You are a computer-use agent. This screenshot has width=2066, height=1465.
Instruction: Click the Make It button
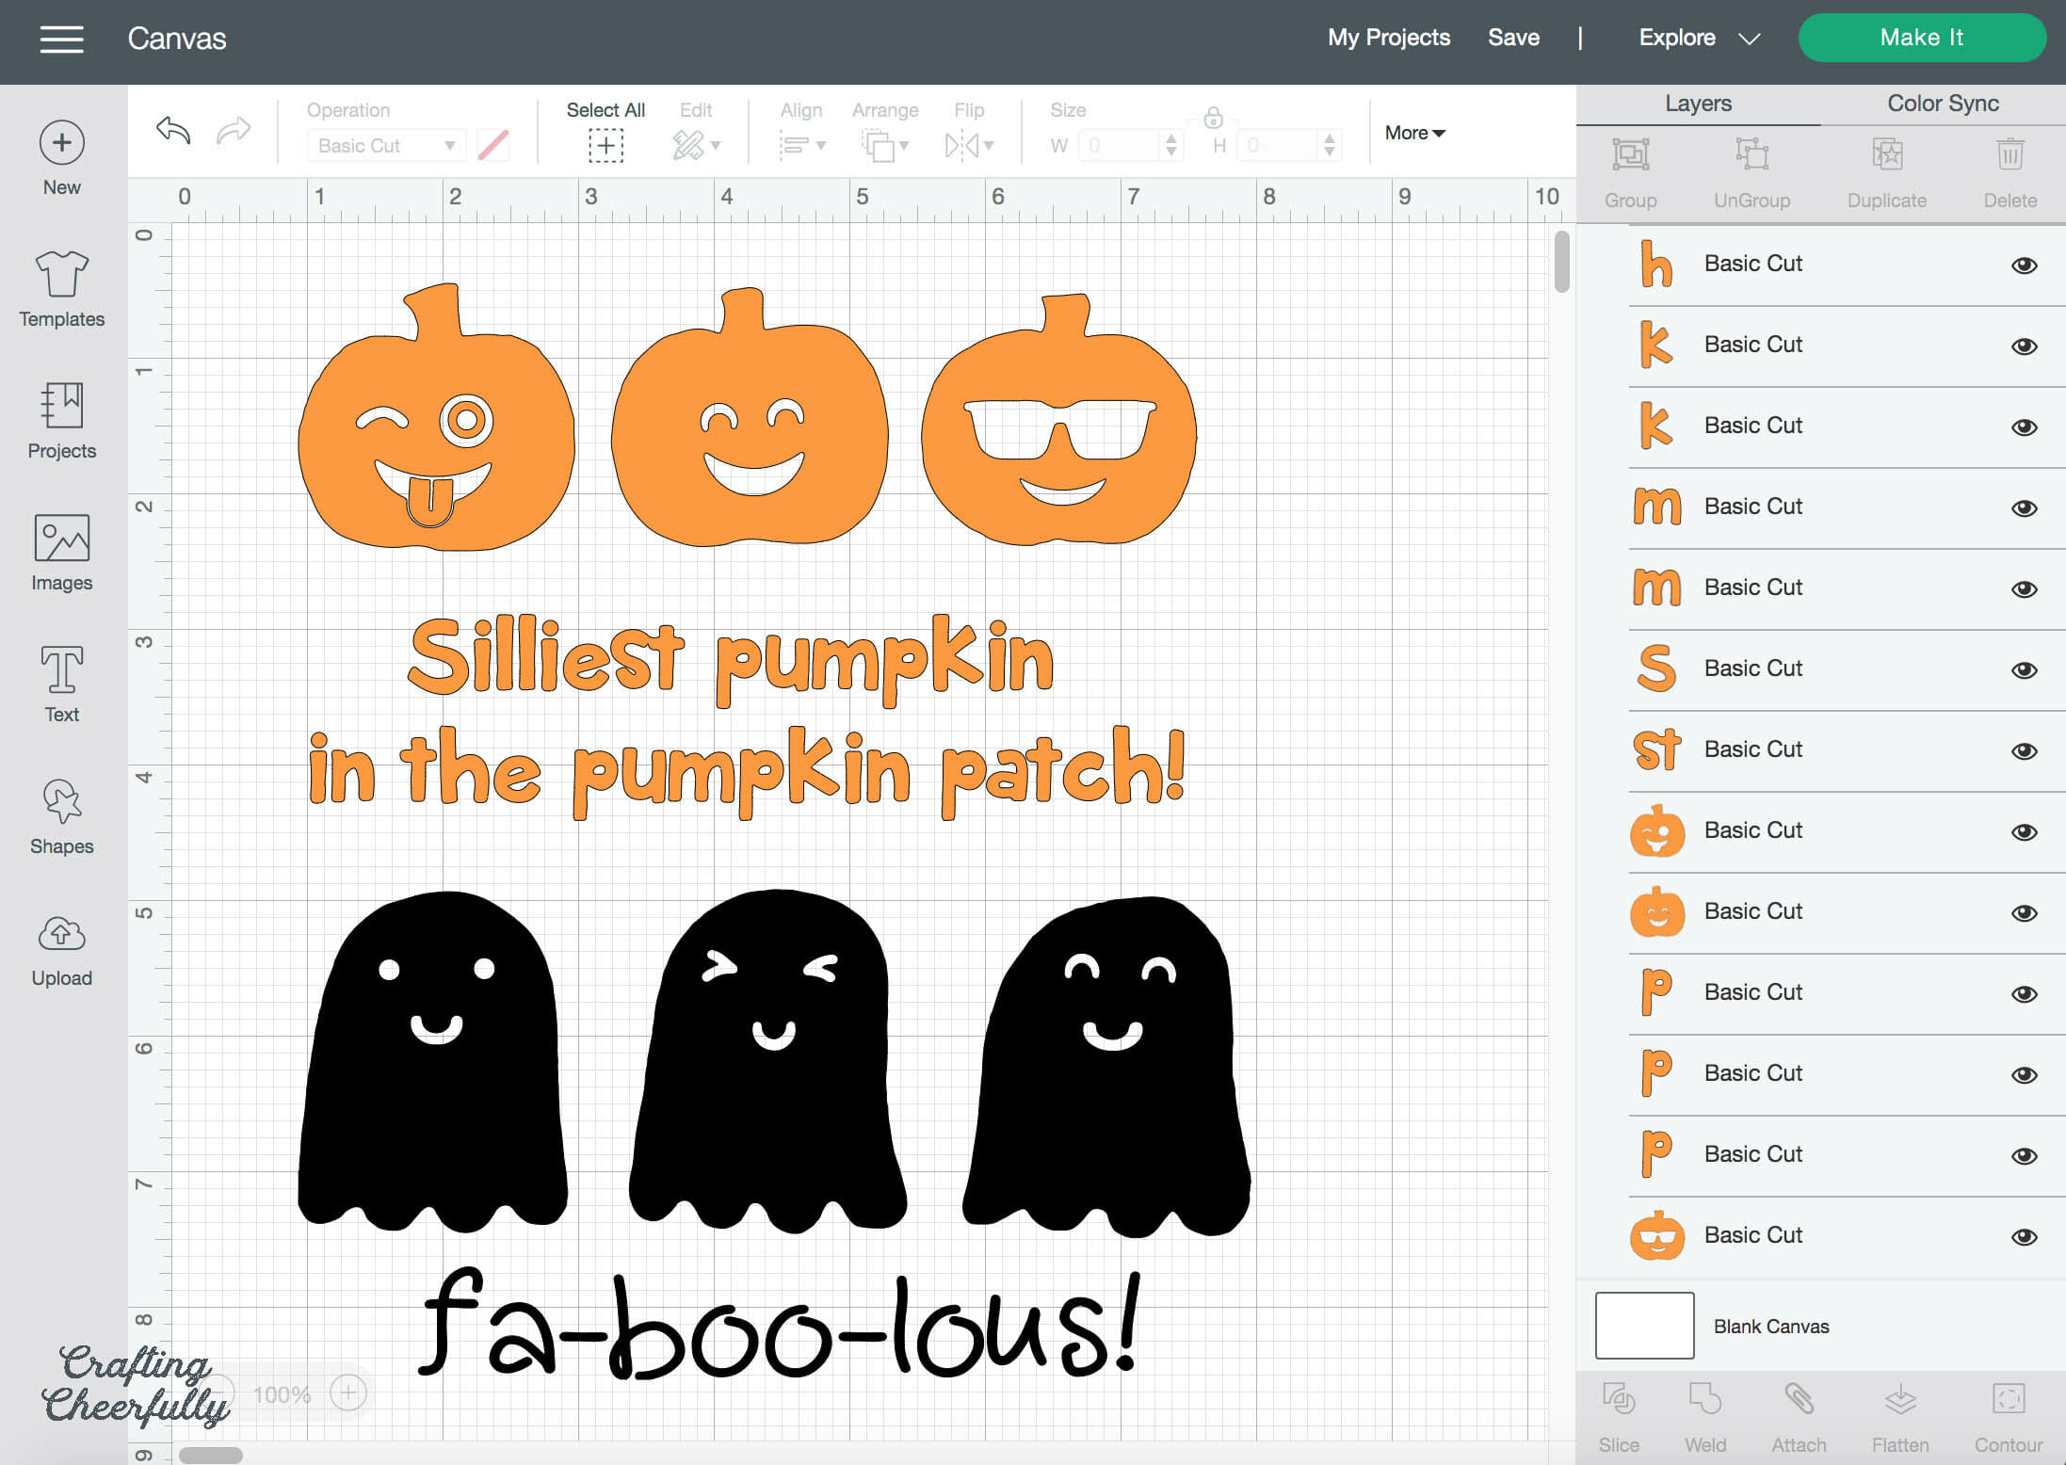pyautogui.click(x=1921, y=38)
